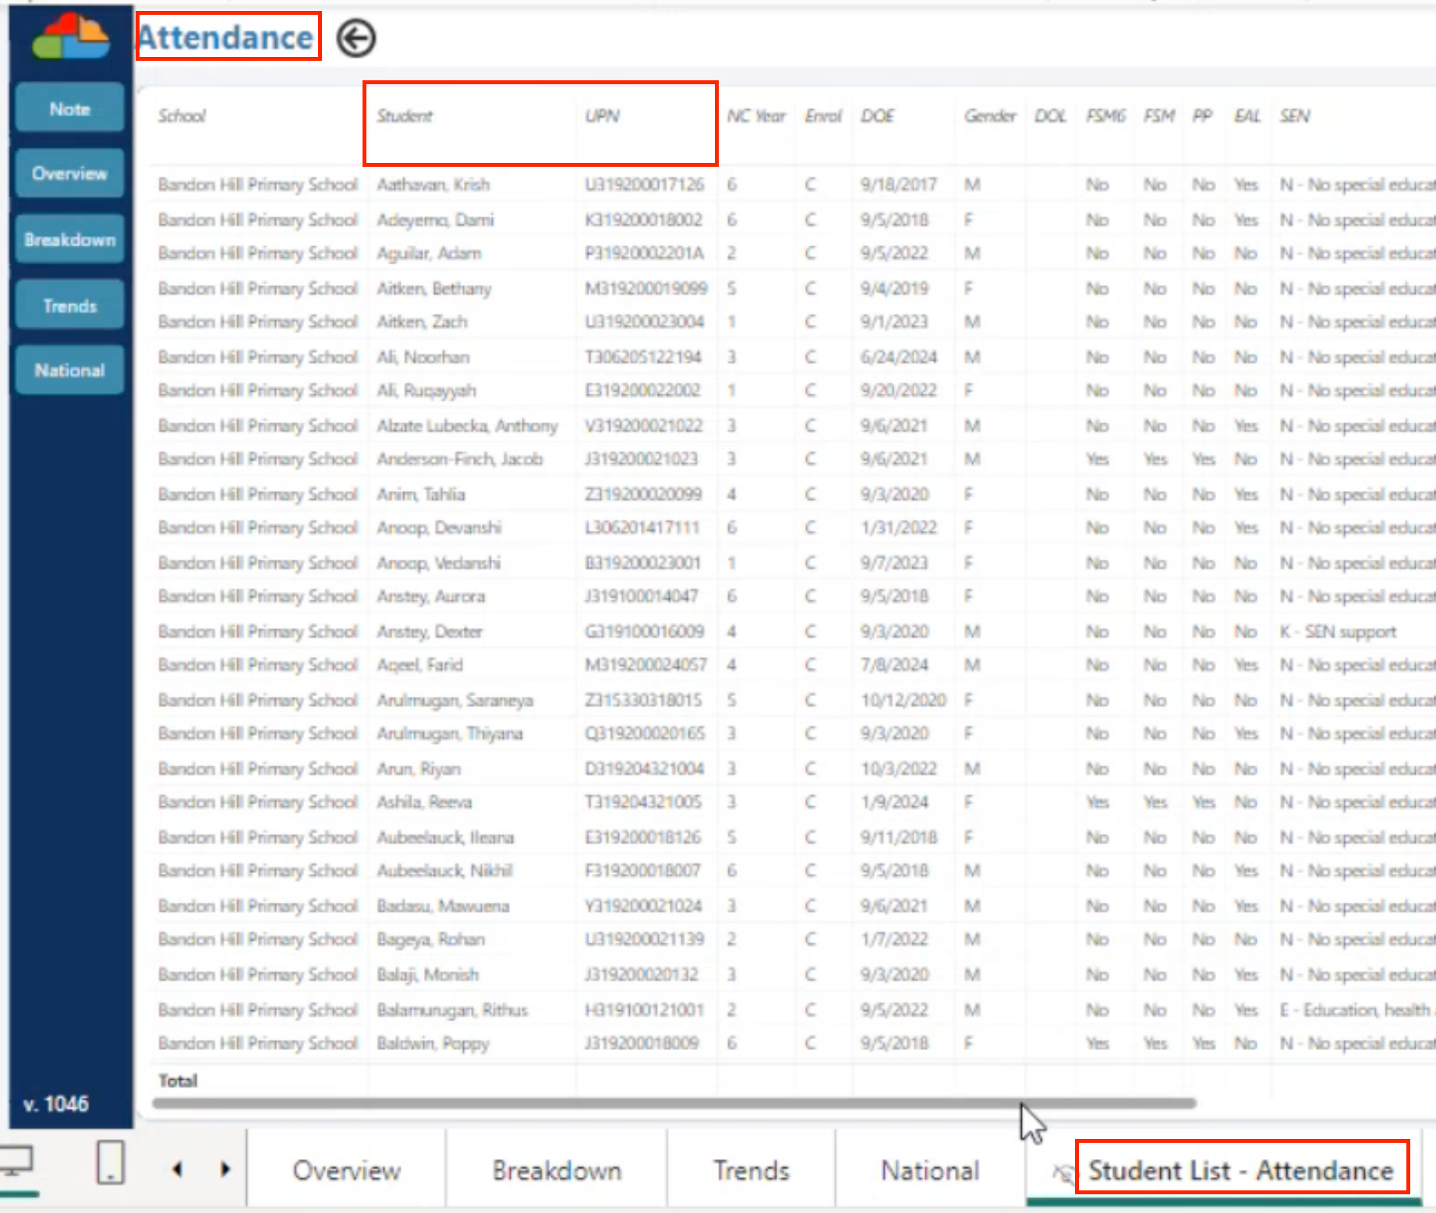Screen dimensions: 1436x1213
Task: Select student Baldwin, Poppy
Action: (x=433, y=1043)
